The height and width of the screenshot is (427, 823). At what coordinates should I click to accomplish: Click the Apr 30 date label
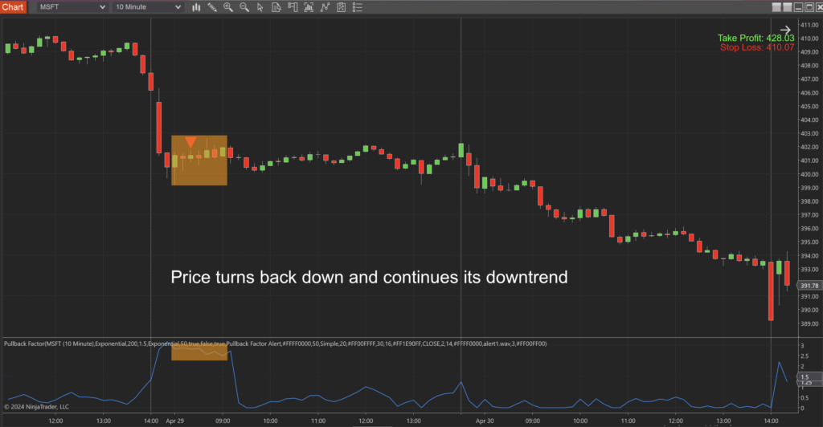(x=485, y=421)
